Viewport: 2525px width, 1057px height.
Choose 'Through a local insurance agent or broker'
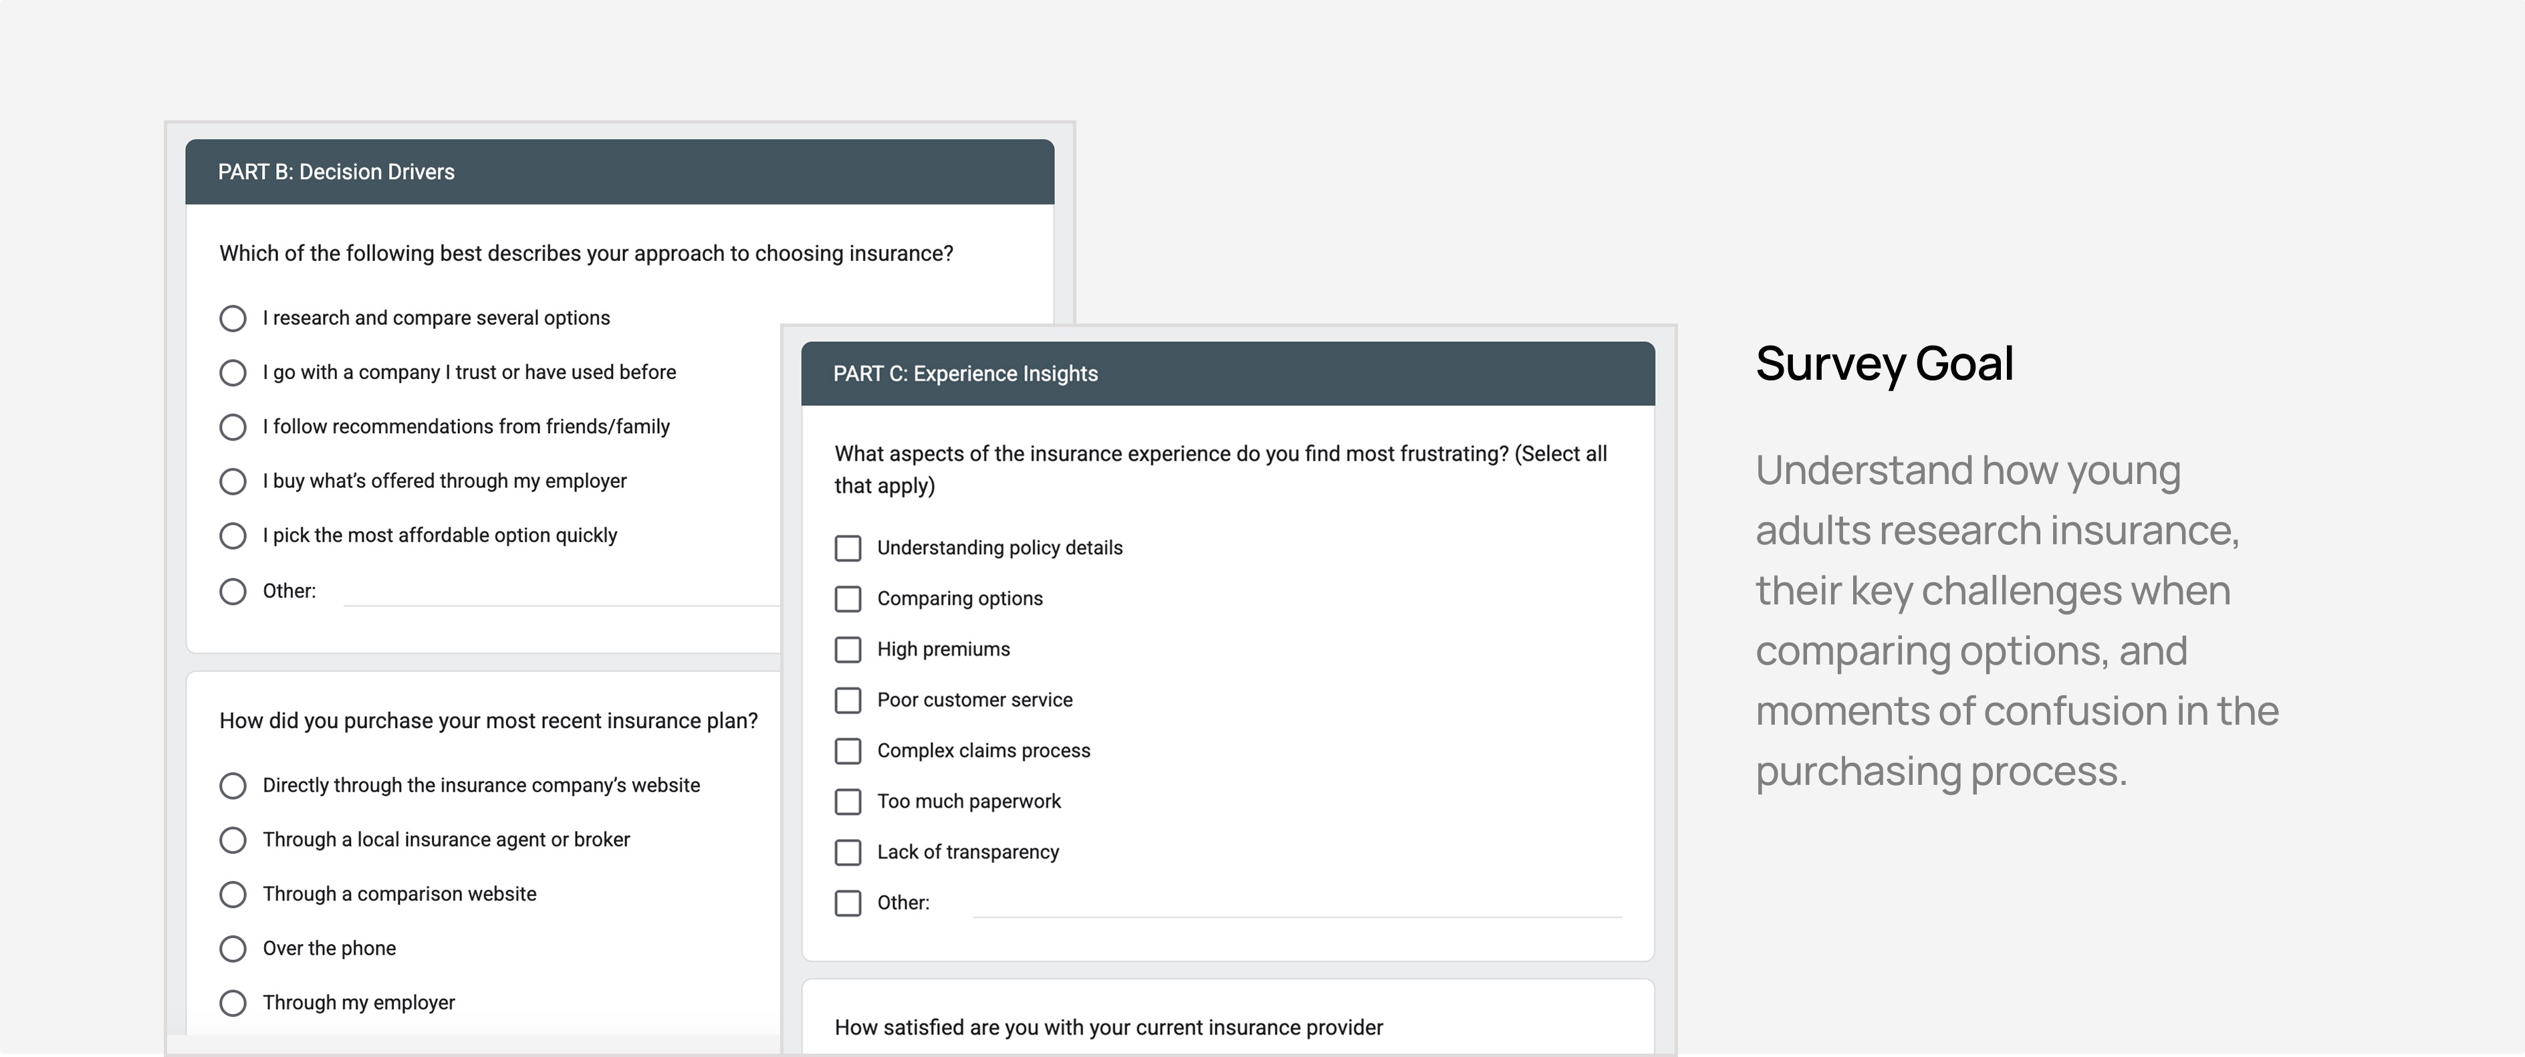[x=232, y=840]
